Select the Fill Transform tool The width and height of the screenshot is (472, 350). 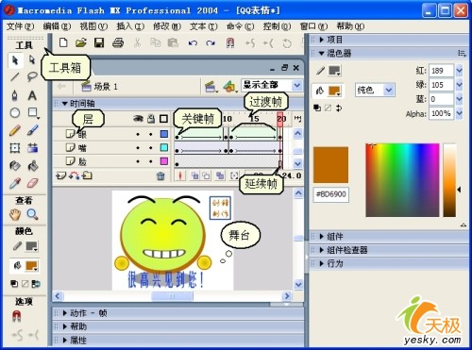pyautogui.click(x=33, y=147)
